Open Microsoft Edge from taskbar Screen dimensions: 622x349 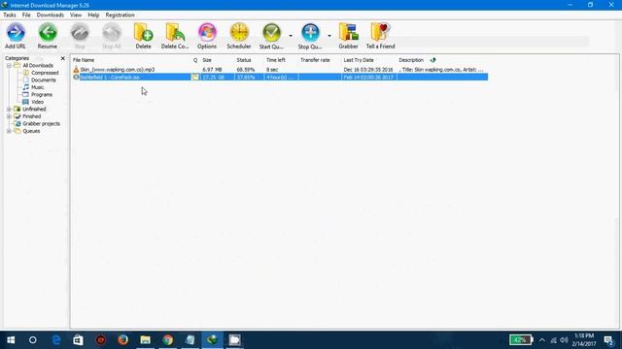[56, 340]
